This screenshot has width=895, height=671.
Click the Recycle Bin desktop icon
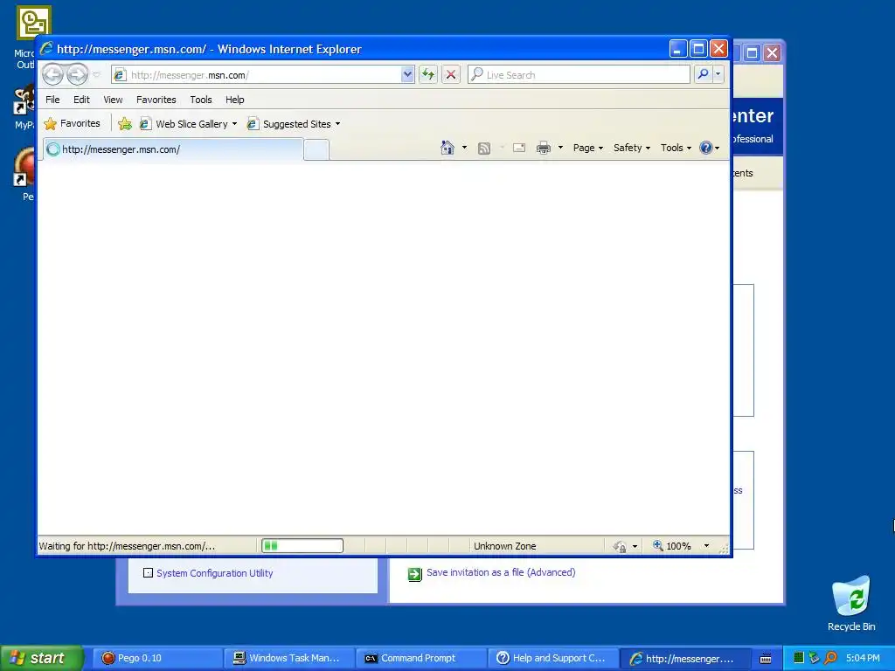pyautogui.click(x=851, y=604)
